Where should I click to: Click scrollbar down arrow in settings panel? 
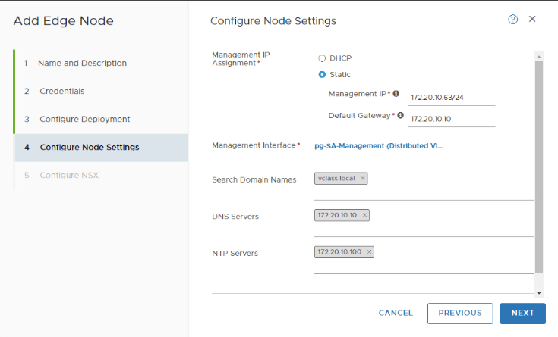539,292
